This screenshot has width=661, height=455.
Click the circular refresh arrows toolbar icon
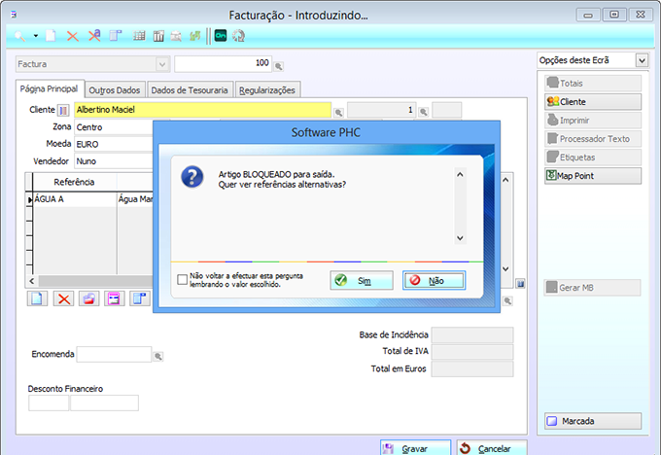point(238,36)
